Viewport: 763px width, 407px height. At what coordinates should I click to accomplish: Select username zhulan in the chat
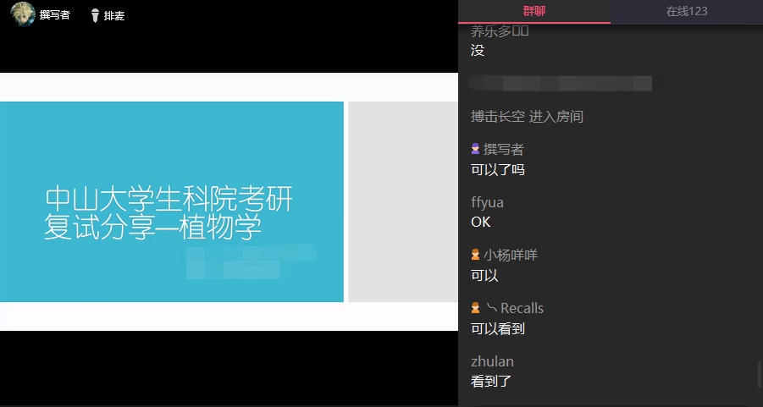pos(492,361)
